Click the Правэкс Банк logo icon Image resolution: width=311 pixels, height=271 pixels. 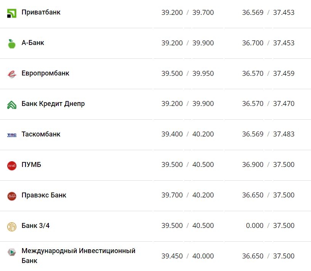pos(12,196)
